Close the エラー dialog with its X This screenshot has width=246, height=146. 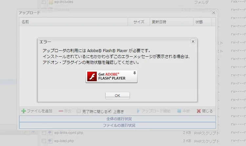pos(193,41)
